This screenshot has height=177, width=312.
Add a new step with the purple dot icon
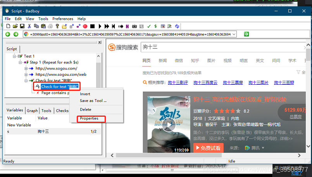[x=78, y=26]
